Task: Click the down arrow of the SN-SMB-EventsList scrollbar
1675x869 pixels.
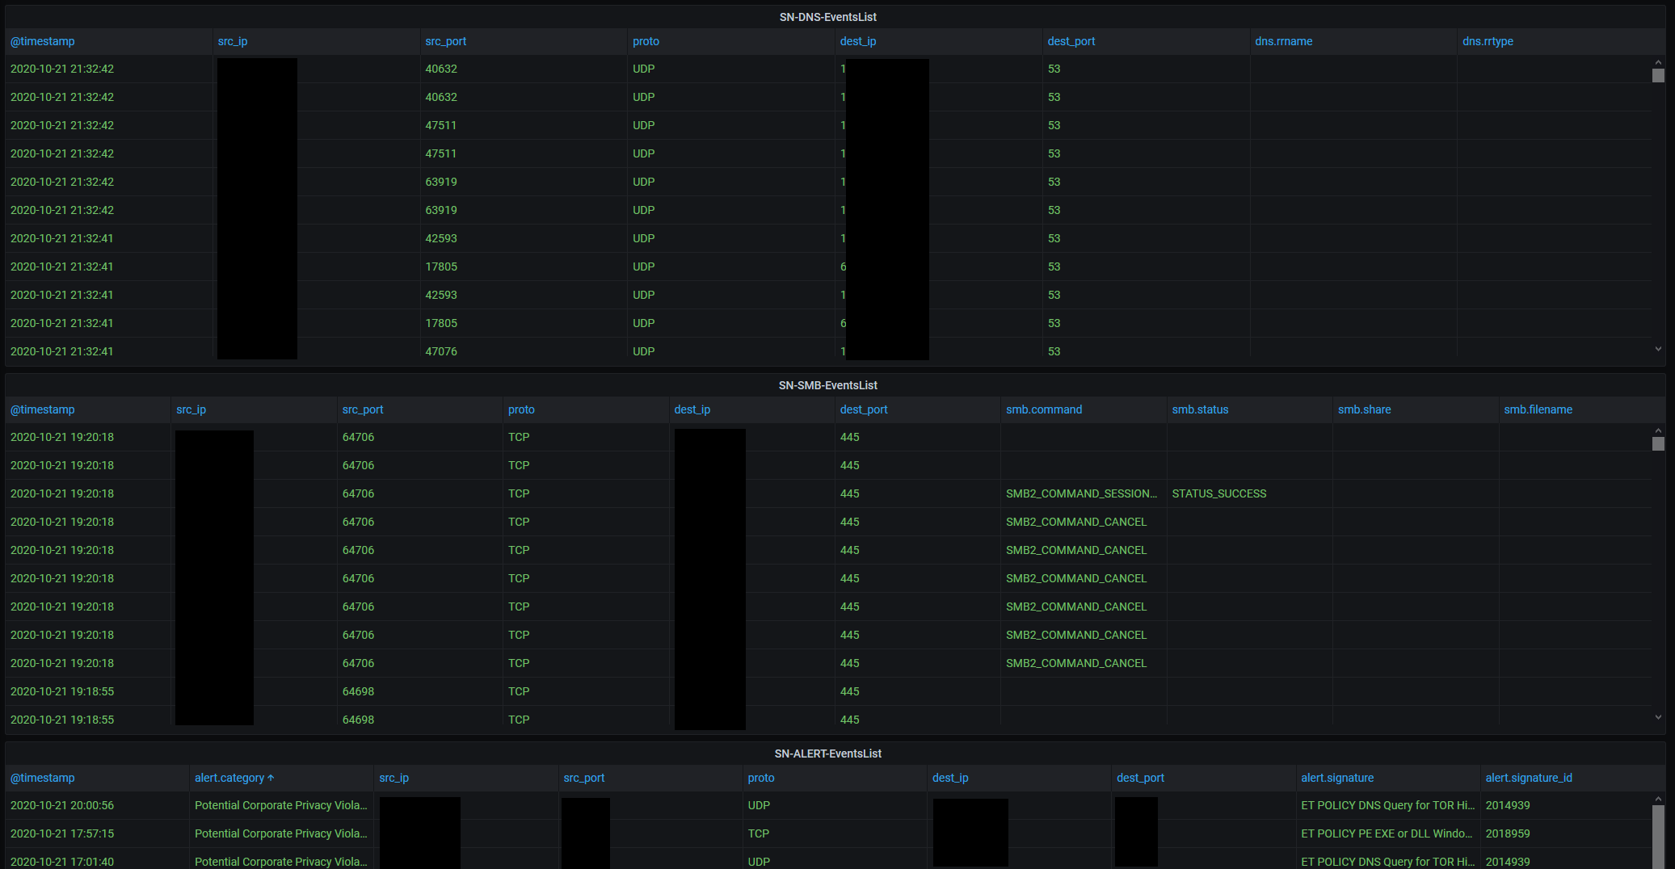Action: pos(1658,717)
